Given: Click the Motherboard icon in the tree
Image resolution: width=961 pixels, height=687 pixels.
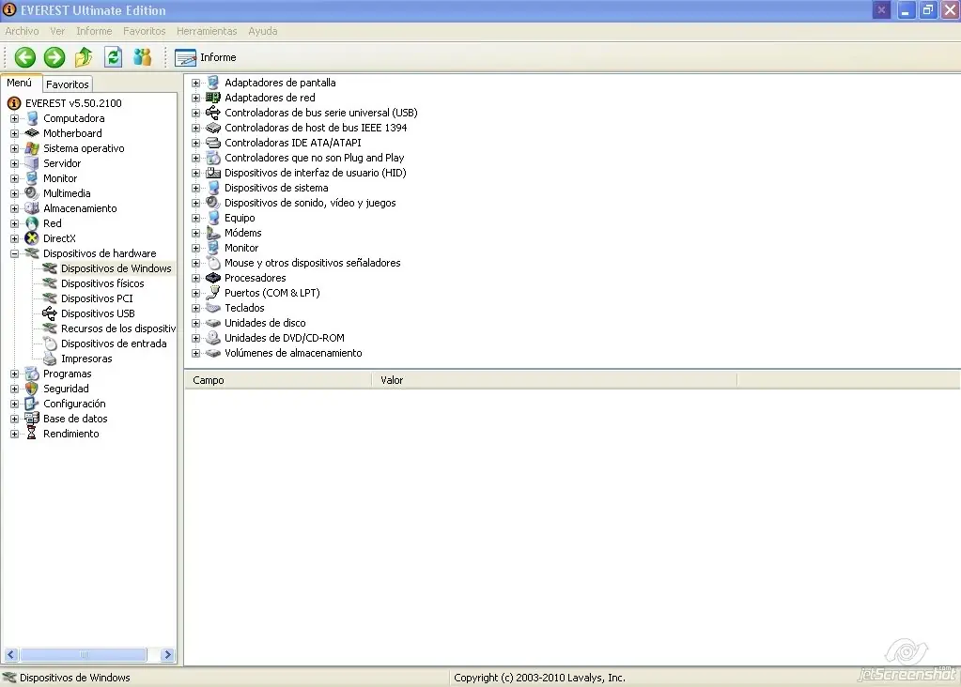Looking at the screenshot, I should pyautogui.click(x=31, y=133).
